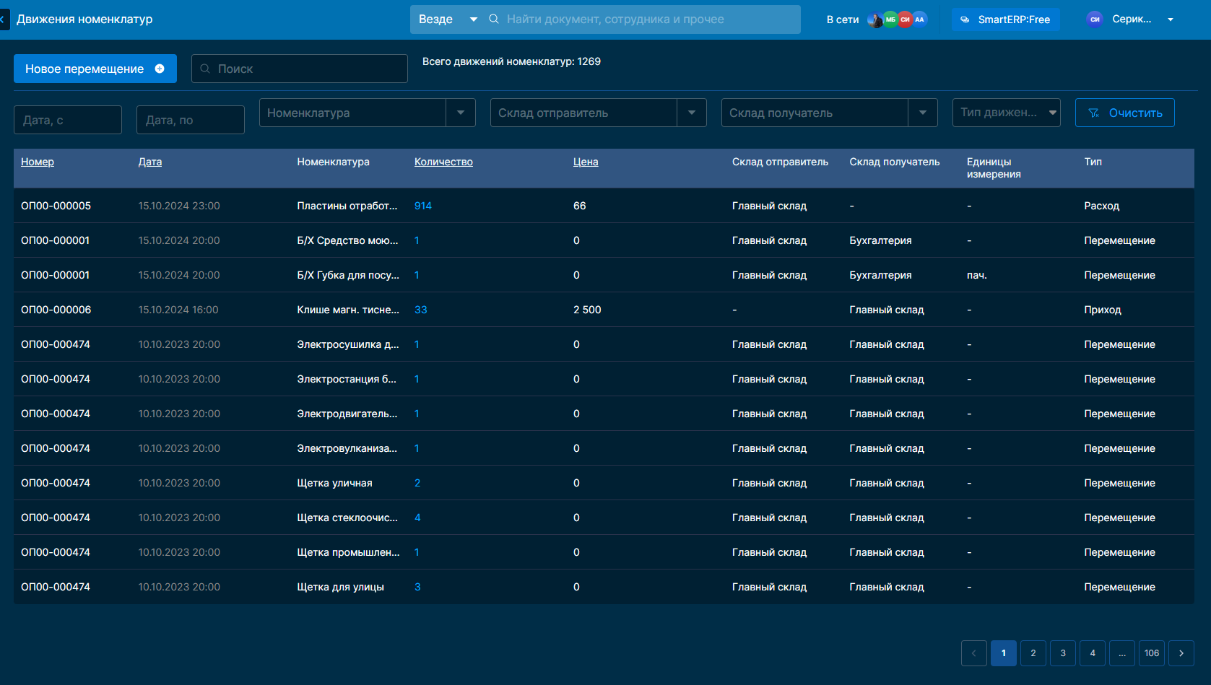Screen dimensions: 1211x685
Task: Go to the next page with the right arrow
Action: coord(1181,653)
